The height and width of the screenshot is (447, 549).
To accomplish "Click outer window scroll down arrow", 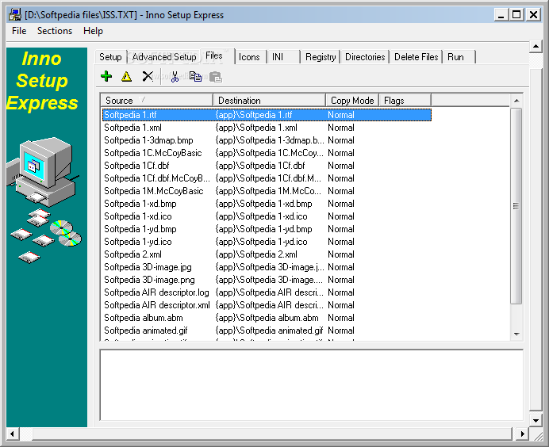I will (x=536, y=421).
